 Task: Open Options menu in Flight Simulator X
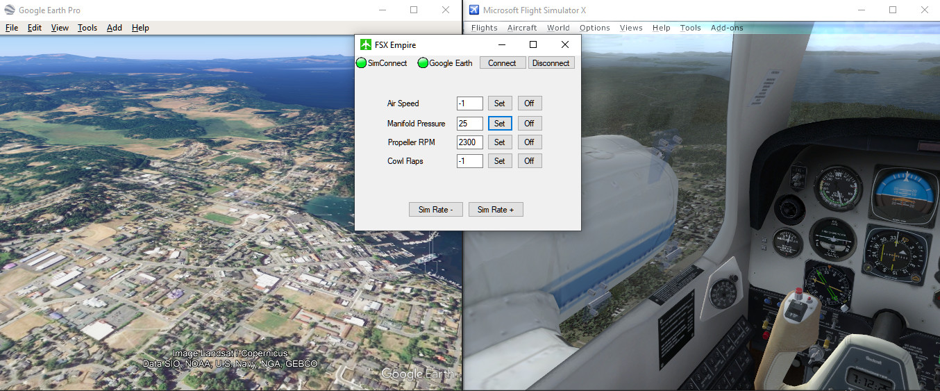click(x=595, y=28)
